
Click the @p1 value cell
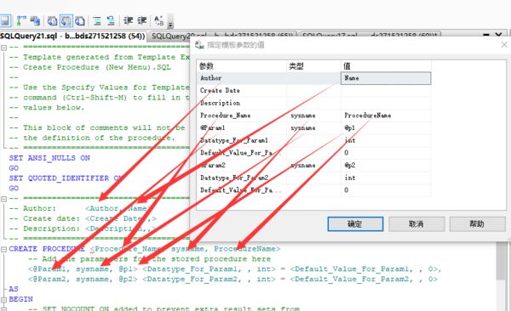click(386, 127)
